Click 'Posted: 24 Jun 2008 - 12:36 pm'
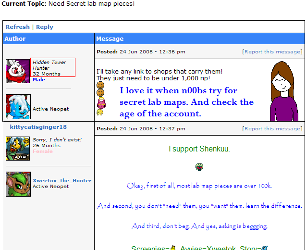306x251 pixels. tap(141, 52)
